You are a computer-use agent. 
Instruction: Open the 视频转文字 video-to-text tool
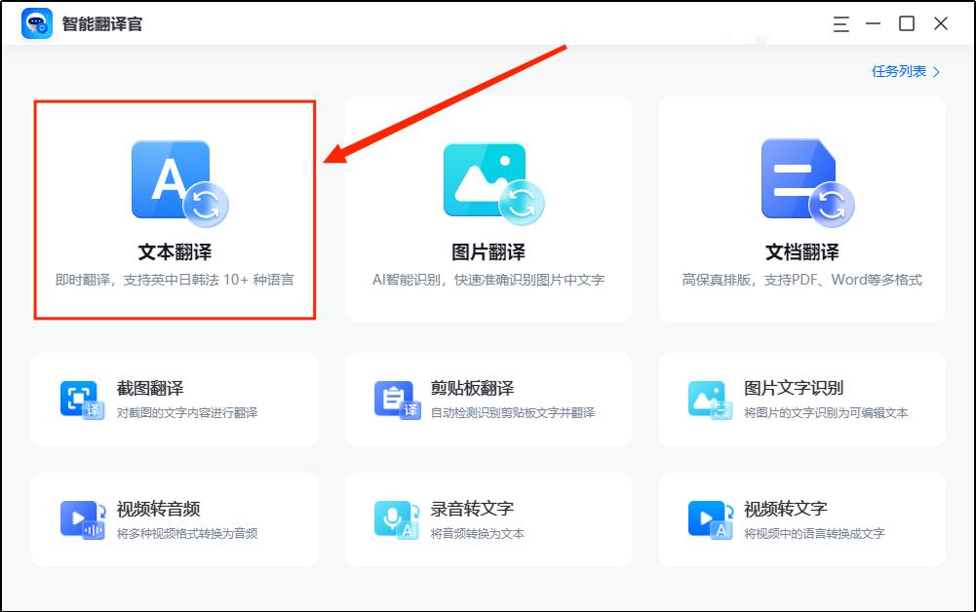tap(800, 517)
